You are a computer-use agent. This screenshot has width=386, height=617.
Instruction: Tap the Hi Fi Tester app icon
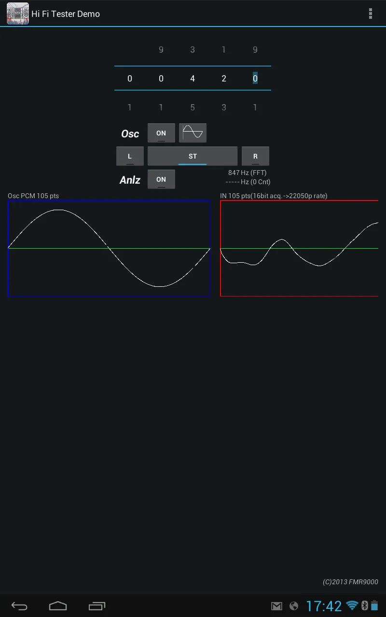coord(17,13)
